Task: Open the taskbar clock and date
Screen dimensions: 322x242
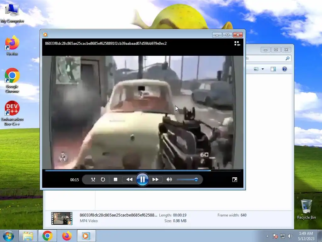Action: click(x=306, y=236)
